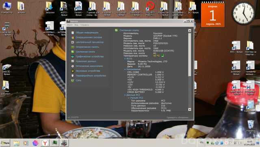Click the CPU CORE voltage row

(145, 72)
